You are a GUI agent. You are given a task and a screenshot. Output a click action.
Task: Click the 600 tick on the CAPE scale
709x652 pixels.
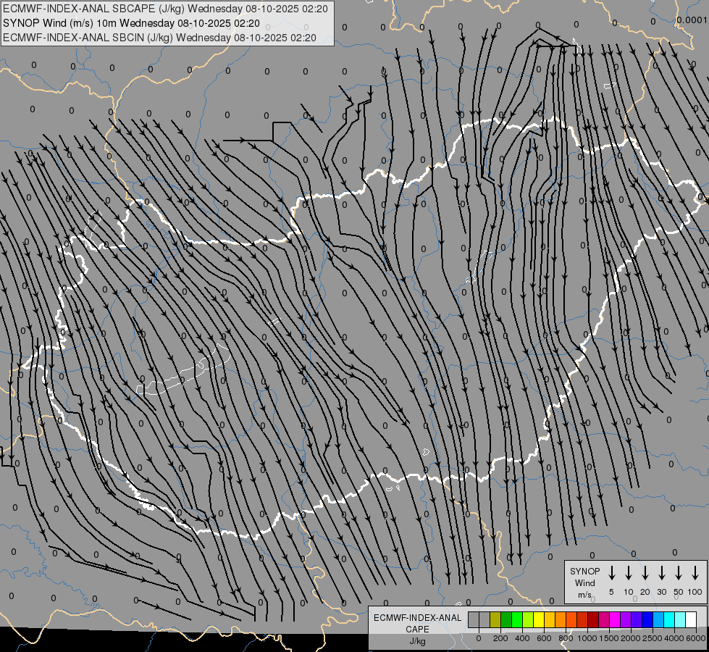(x=544, y=638)
